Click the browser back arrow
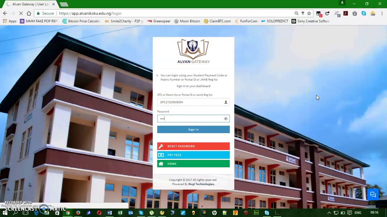387x217 pixels. click(x=5, y=13)
